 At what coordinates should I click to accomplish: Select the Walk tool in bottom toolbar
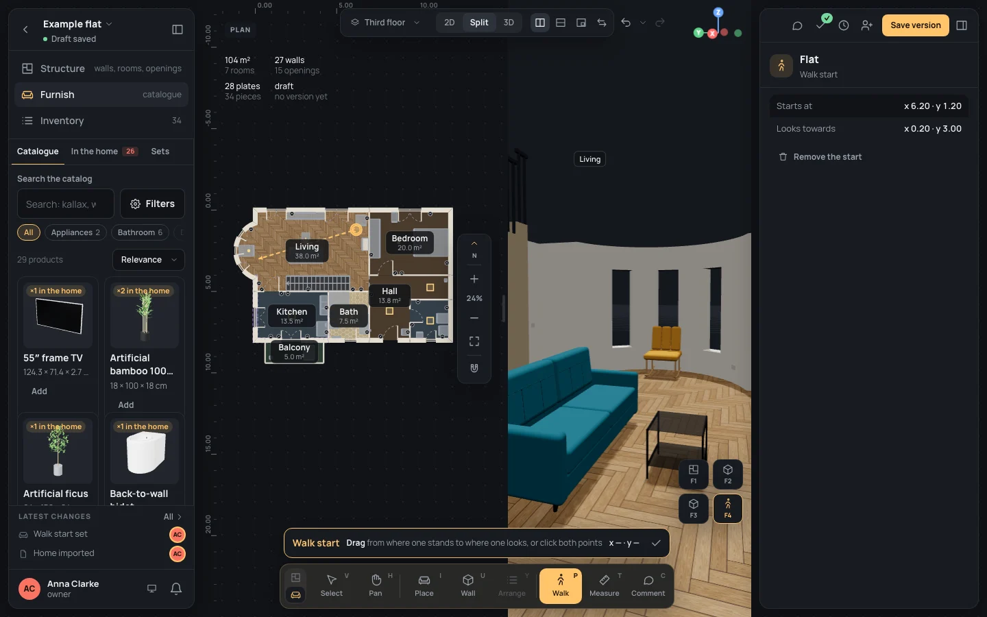point(561,586)
